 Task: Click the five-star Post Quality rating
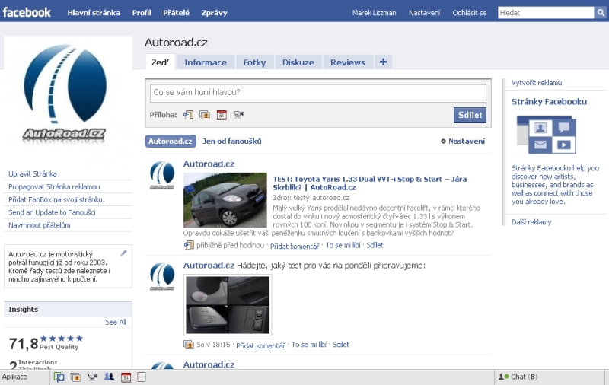point(62,339)
